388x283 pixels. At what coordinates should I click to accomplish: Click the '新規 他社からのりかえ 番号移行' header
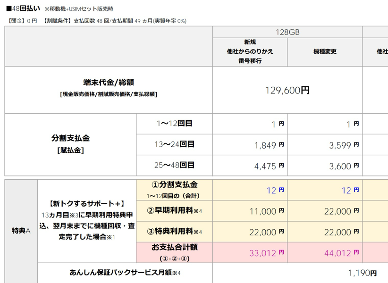click(x=250, y=51)
